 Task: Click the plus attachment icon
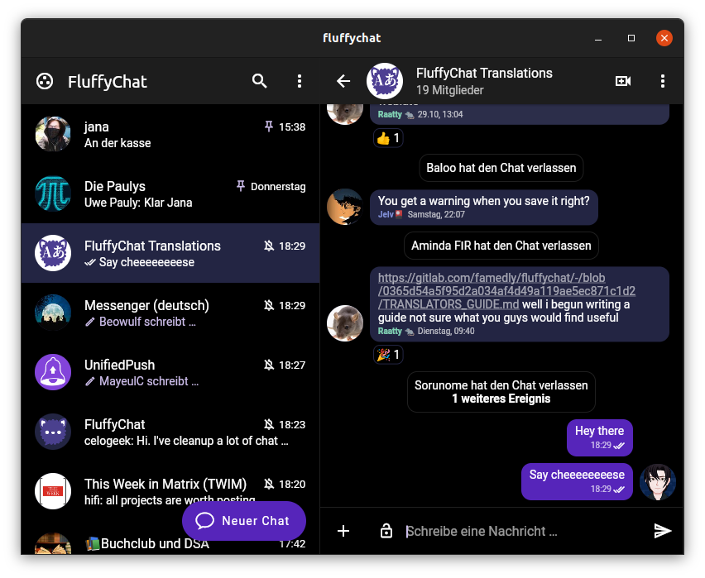click(x=344, y=531)
